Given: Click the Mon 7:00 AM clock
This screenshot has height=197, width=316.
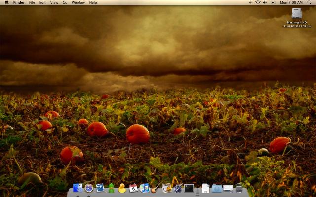Looking at the screenshot, I should coord(291,2).
